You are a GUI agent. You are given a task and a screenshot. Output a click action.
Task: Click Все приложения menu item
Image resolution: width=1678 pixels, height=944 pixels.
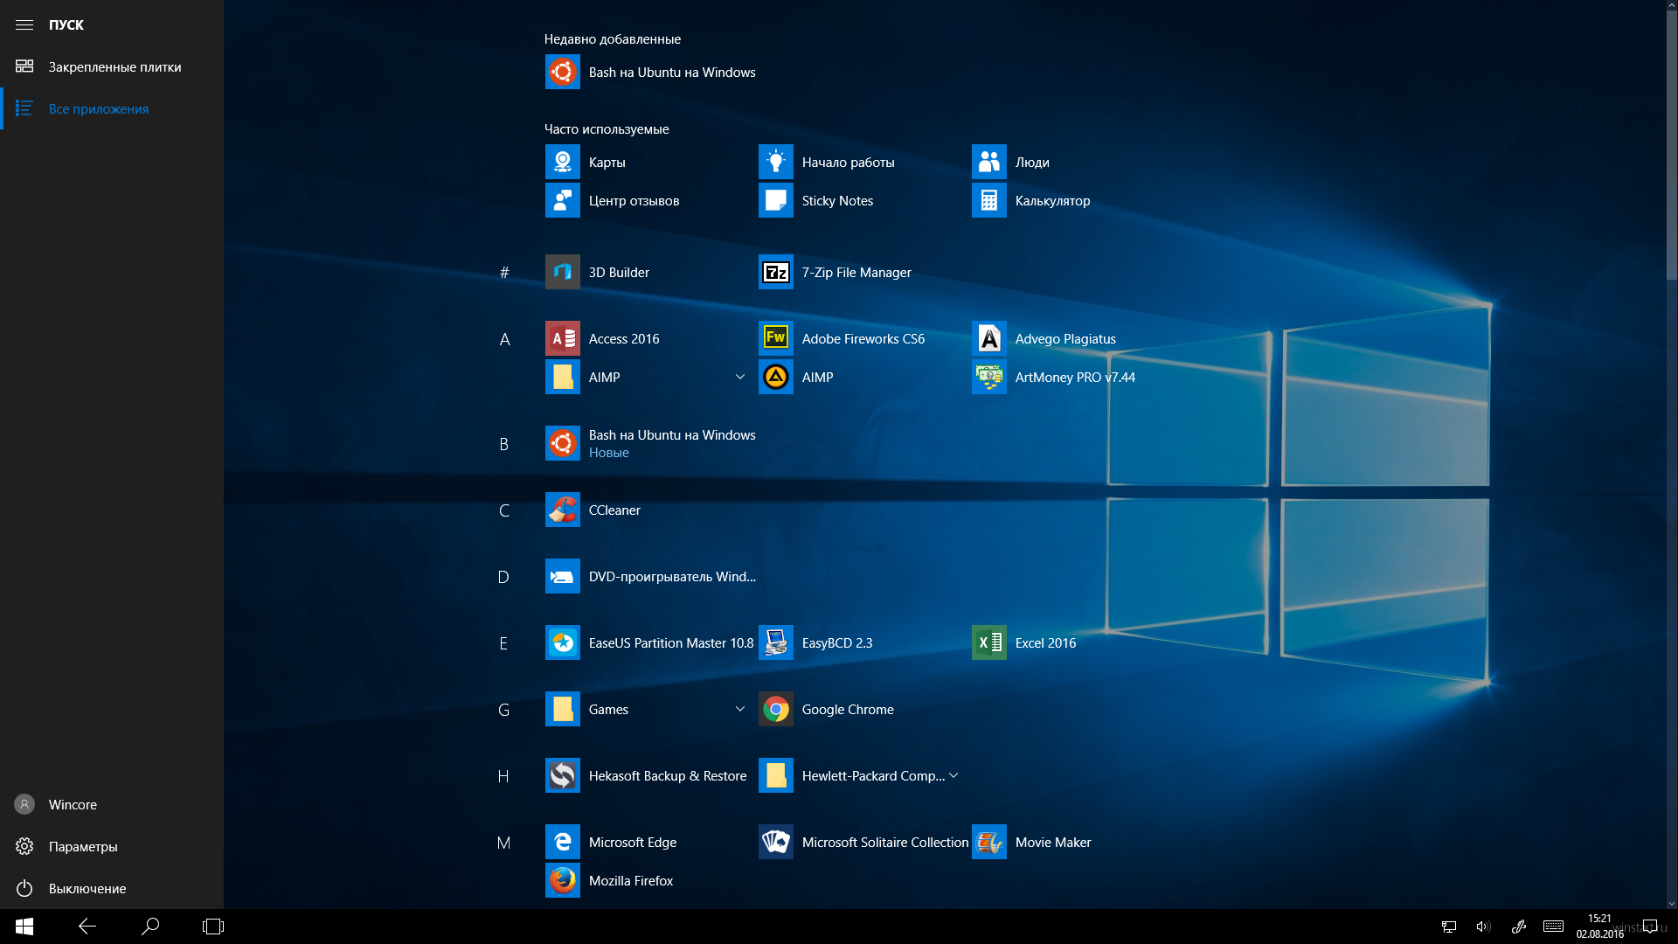tap(99, 108)
